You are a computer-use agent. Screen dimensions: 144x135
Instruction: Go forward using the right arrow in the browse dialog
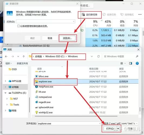point(12,56)
